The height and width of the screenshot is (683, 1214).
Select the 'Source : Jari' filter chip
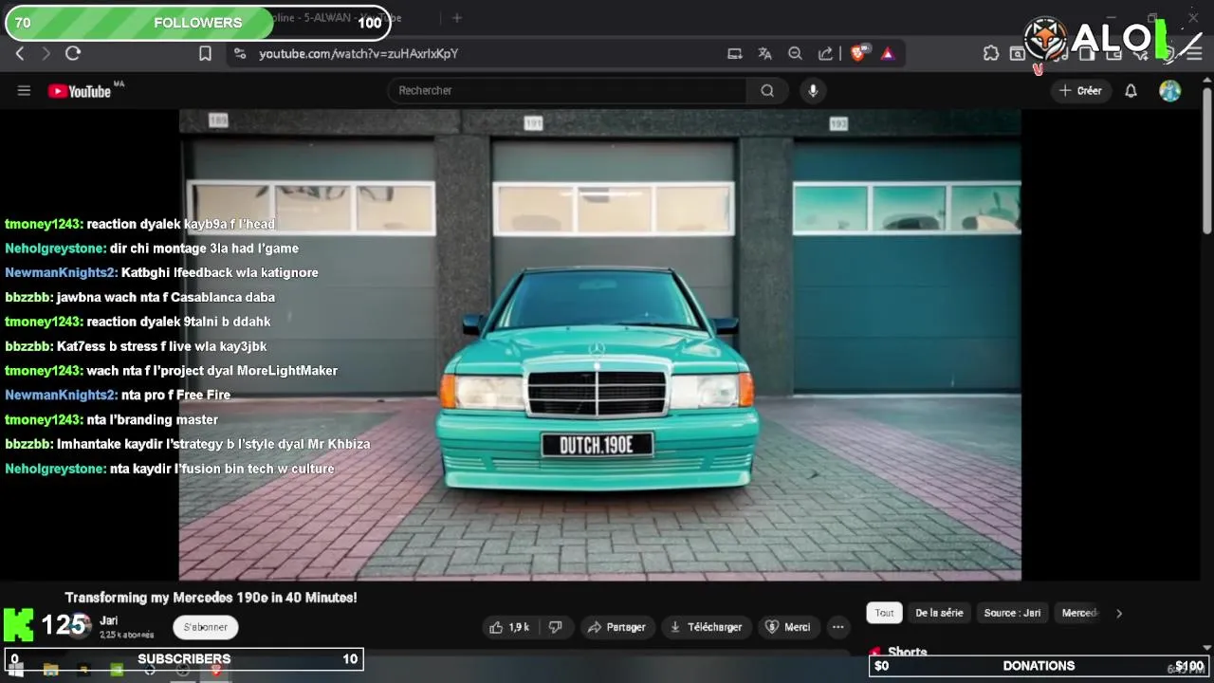(x=1012, y=613)
